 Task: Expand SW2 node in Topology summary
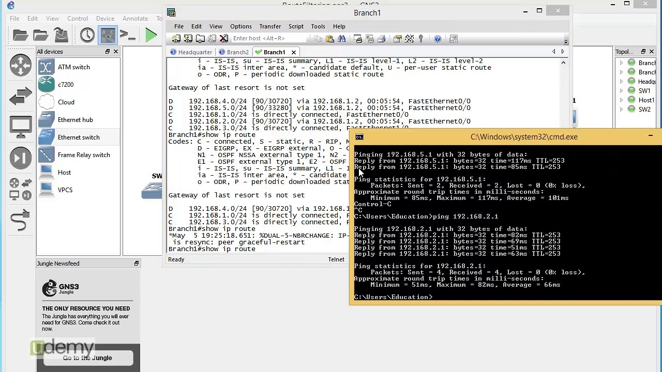[x=621, y=110]
